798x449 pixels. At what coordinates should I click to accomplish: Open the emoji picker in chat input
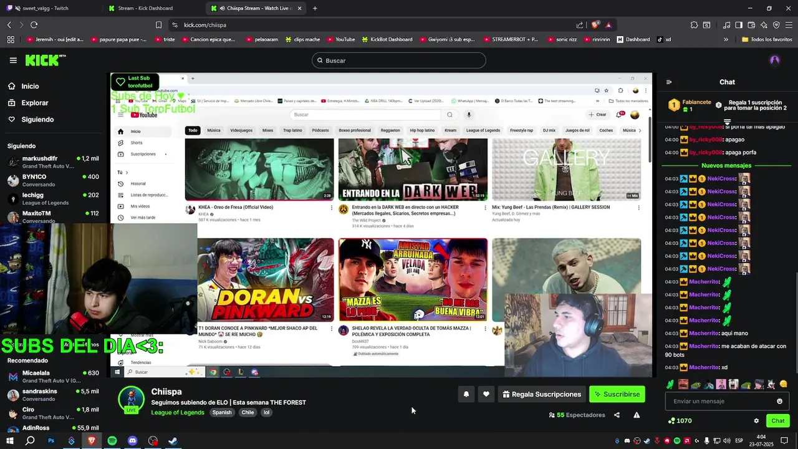[779, 402]
